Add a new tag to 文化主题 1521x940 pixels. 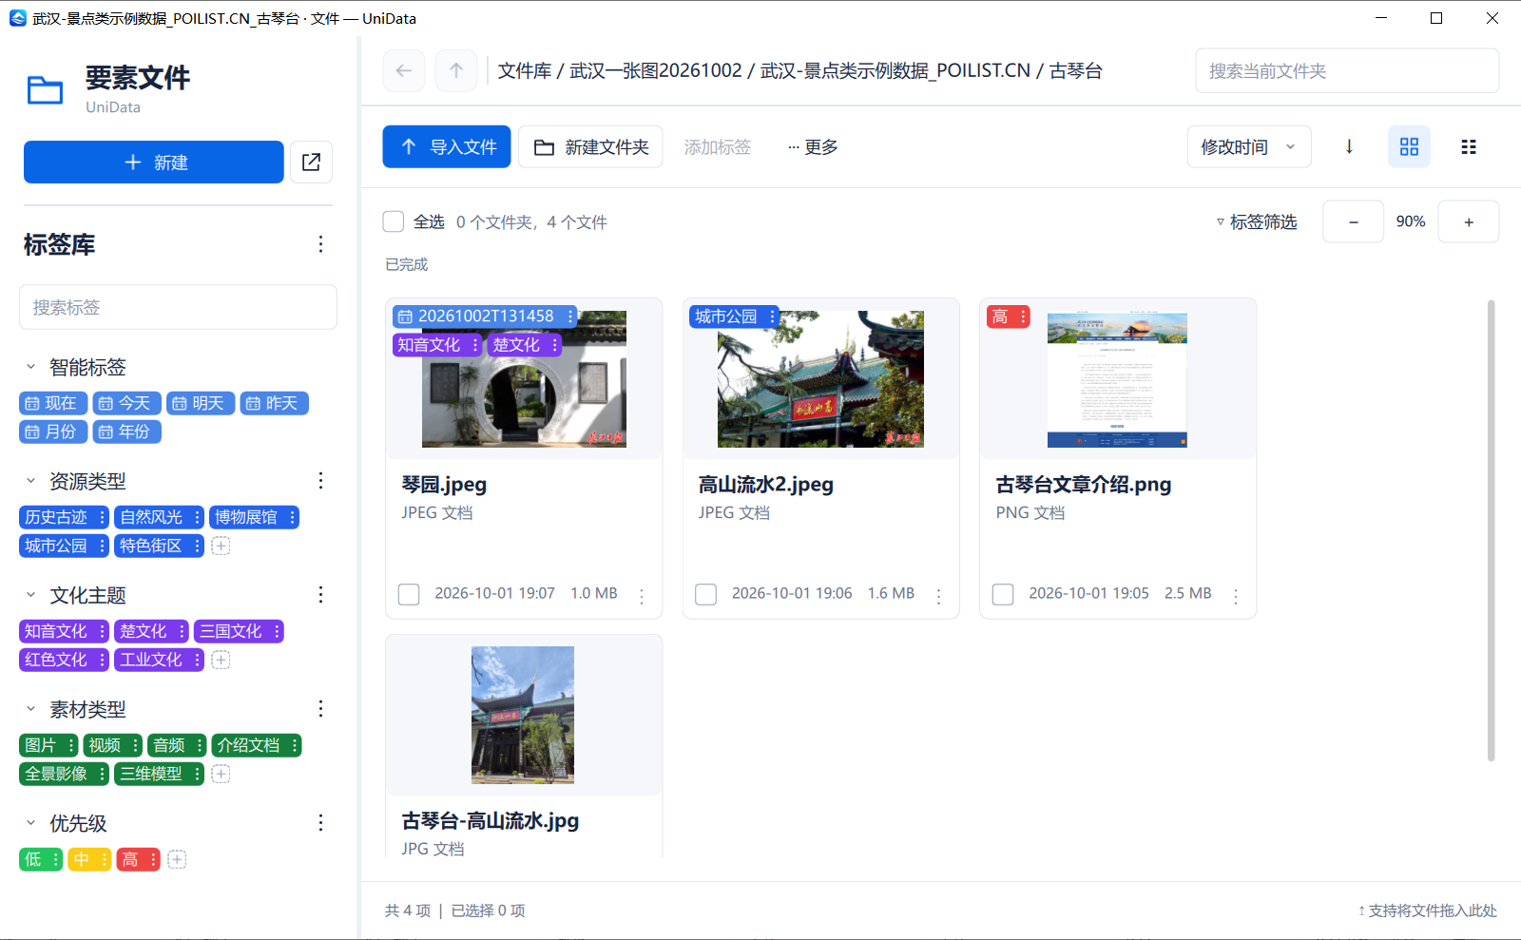click(221, 660)
